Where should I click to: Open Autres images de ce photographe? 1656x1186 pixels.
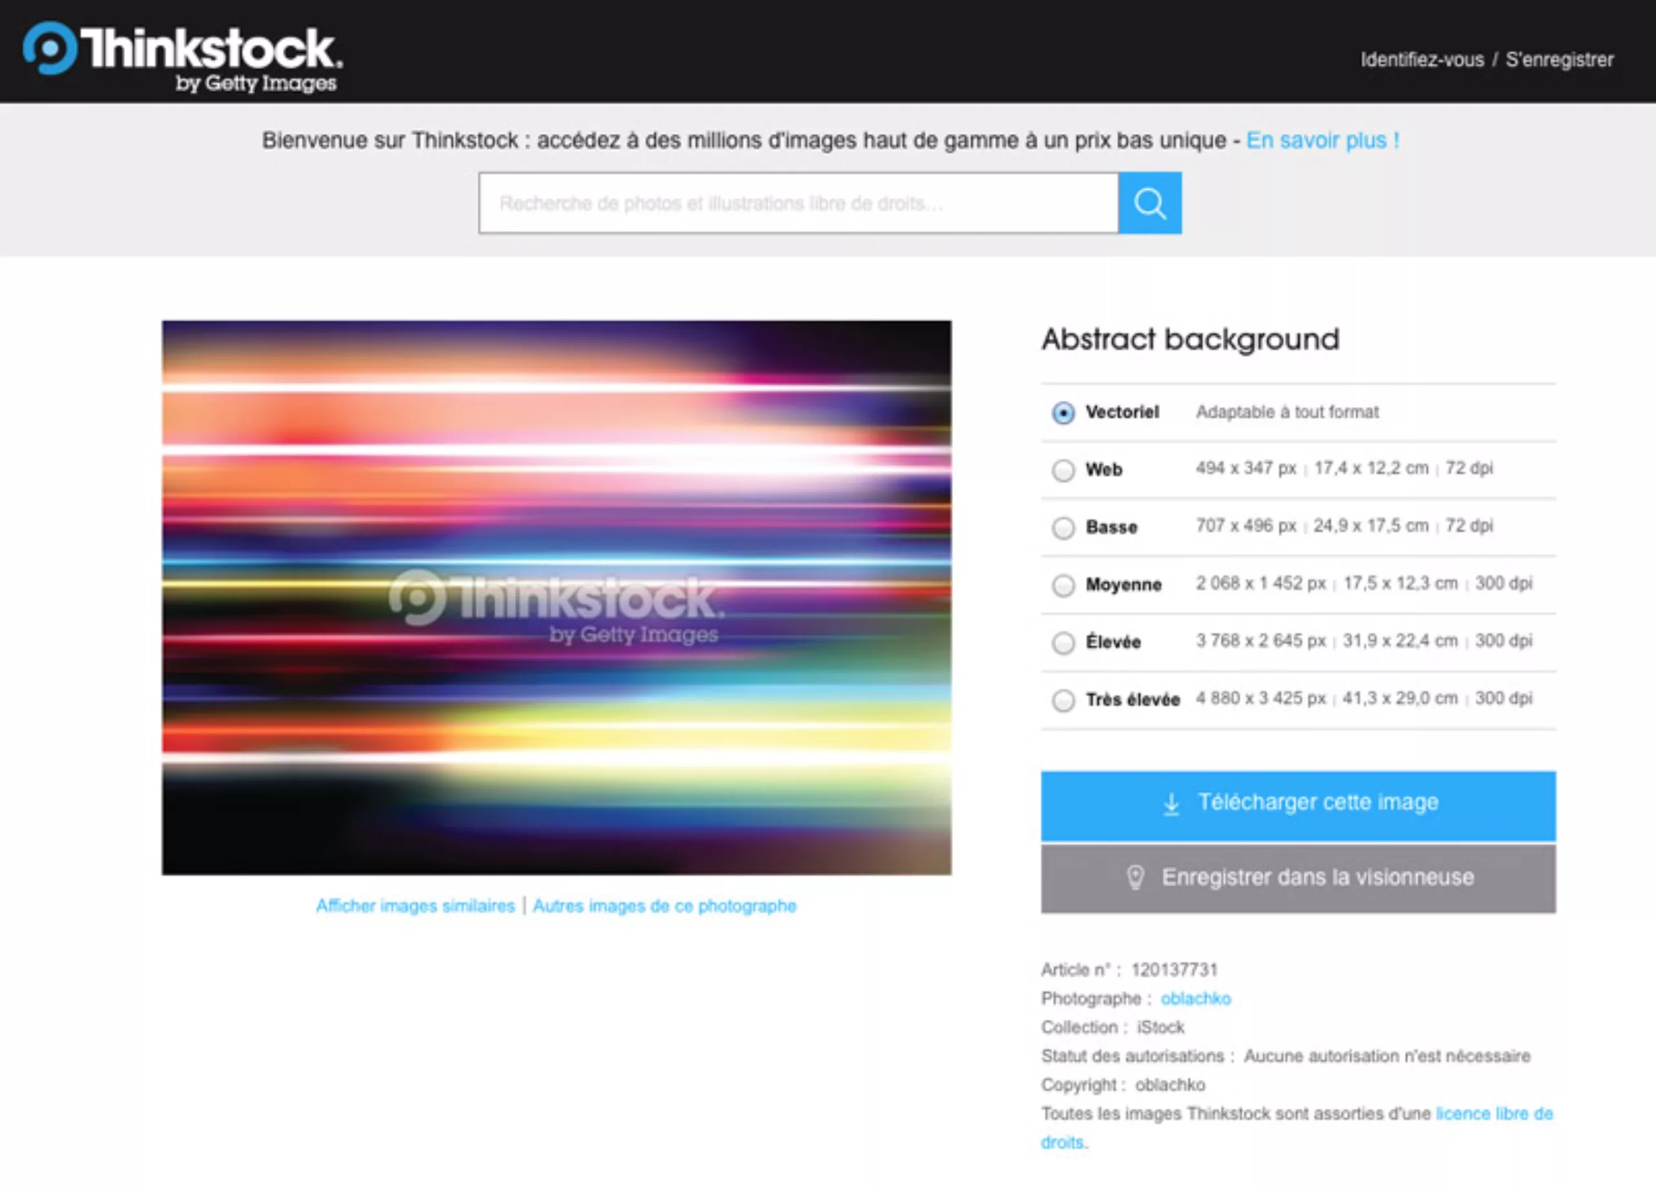664,906
